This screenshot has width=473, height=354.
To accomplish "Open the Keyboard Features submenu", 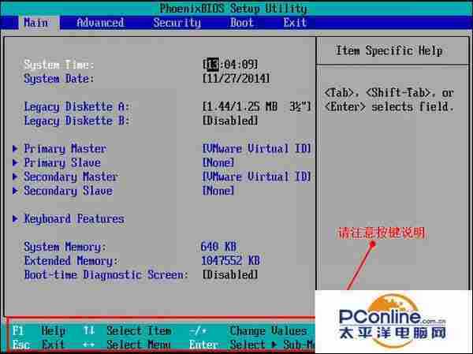I will click(73, 219).
